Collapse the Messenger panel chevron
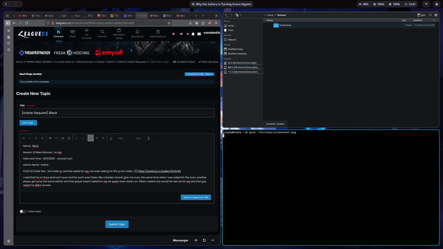 coord(213,240)
